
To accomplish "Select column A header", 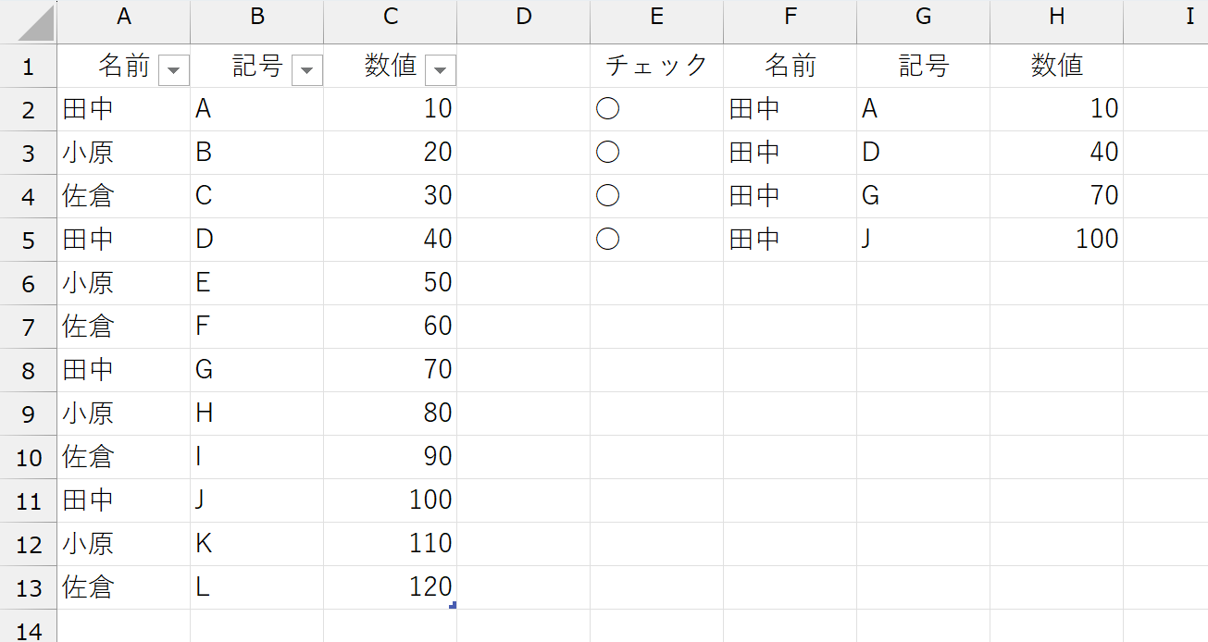I will coord(124,18).
